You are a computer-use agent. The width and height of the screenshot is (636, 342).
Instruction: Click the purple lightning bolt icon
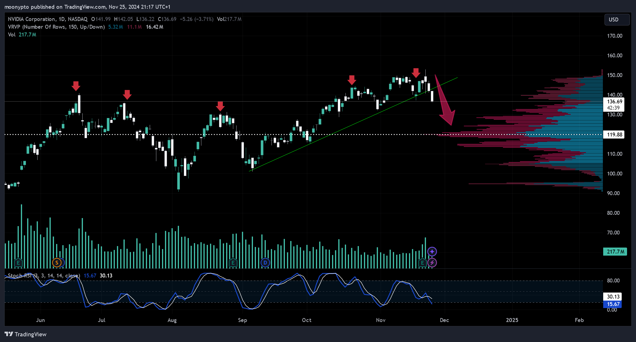[x=432, y=263]
